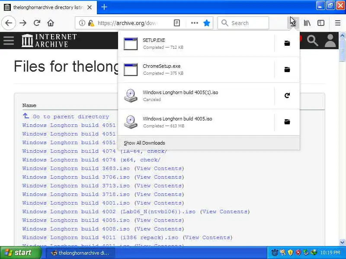The image size is (346, 259).
Task: Click the page scrollbar down arrow
Action: pos(342,242)
